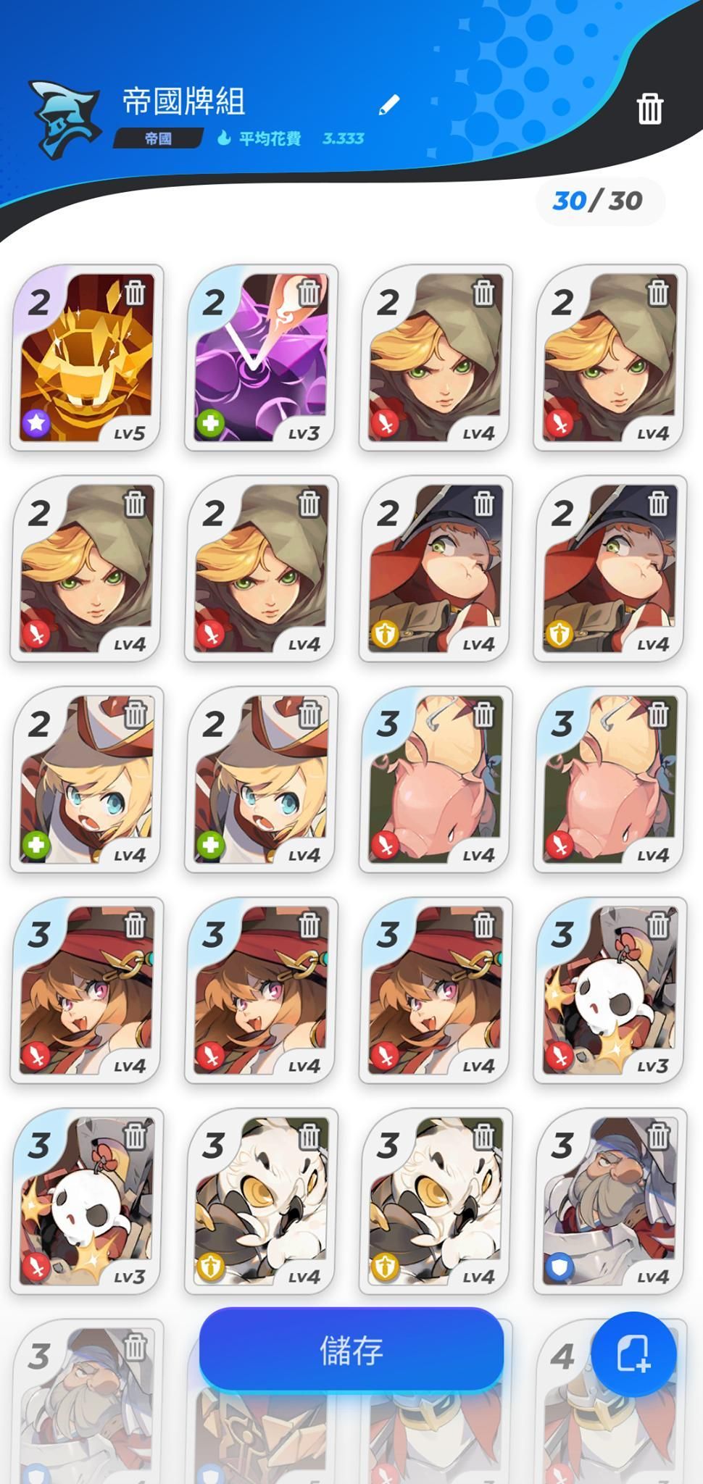The width and height of the screenshot is (703, 1484).
Task: Delete the entire deck with header trash icon
Action: pos(649,109)
